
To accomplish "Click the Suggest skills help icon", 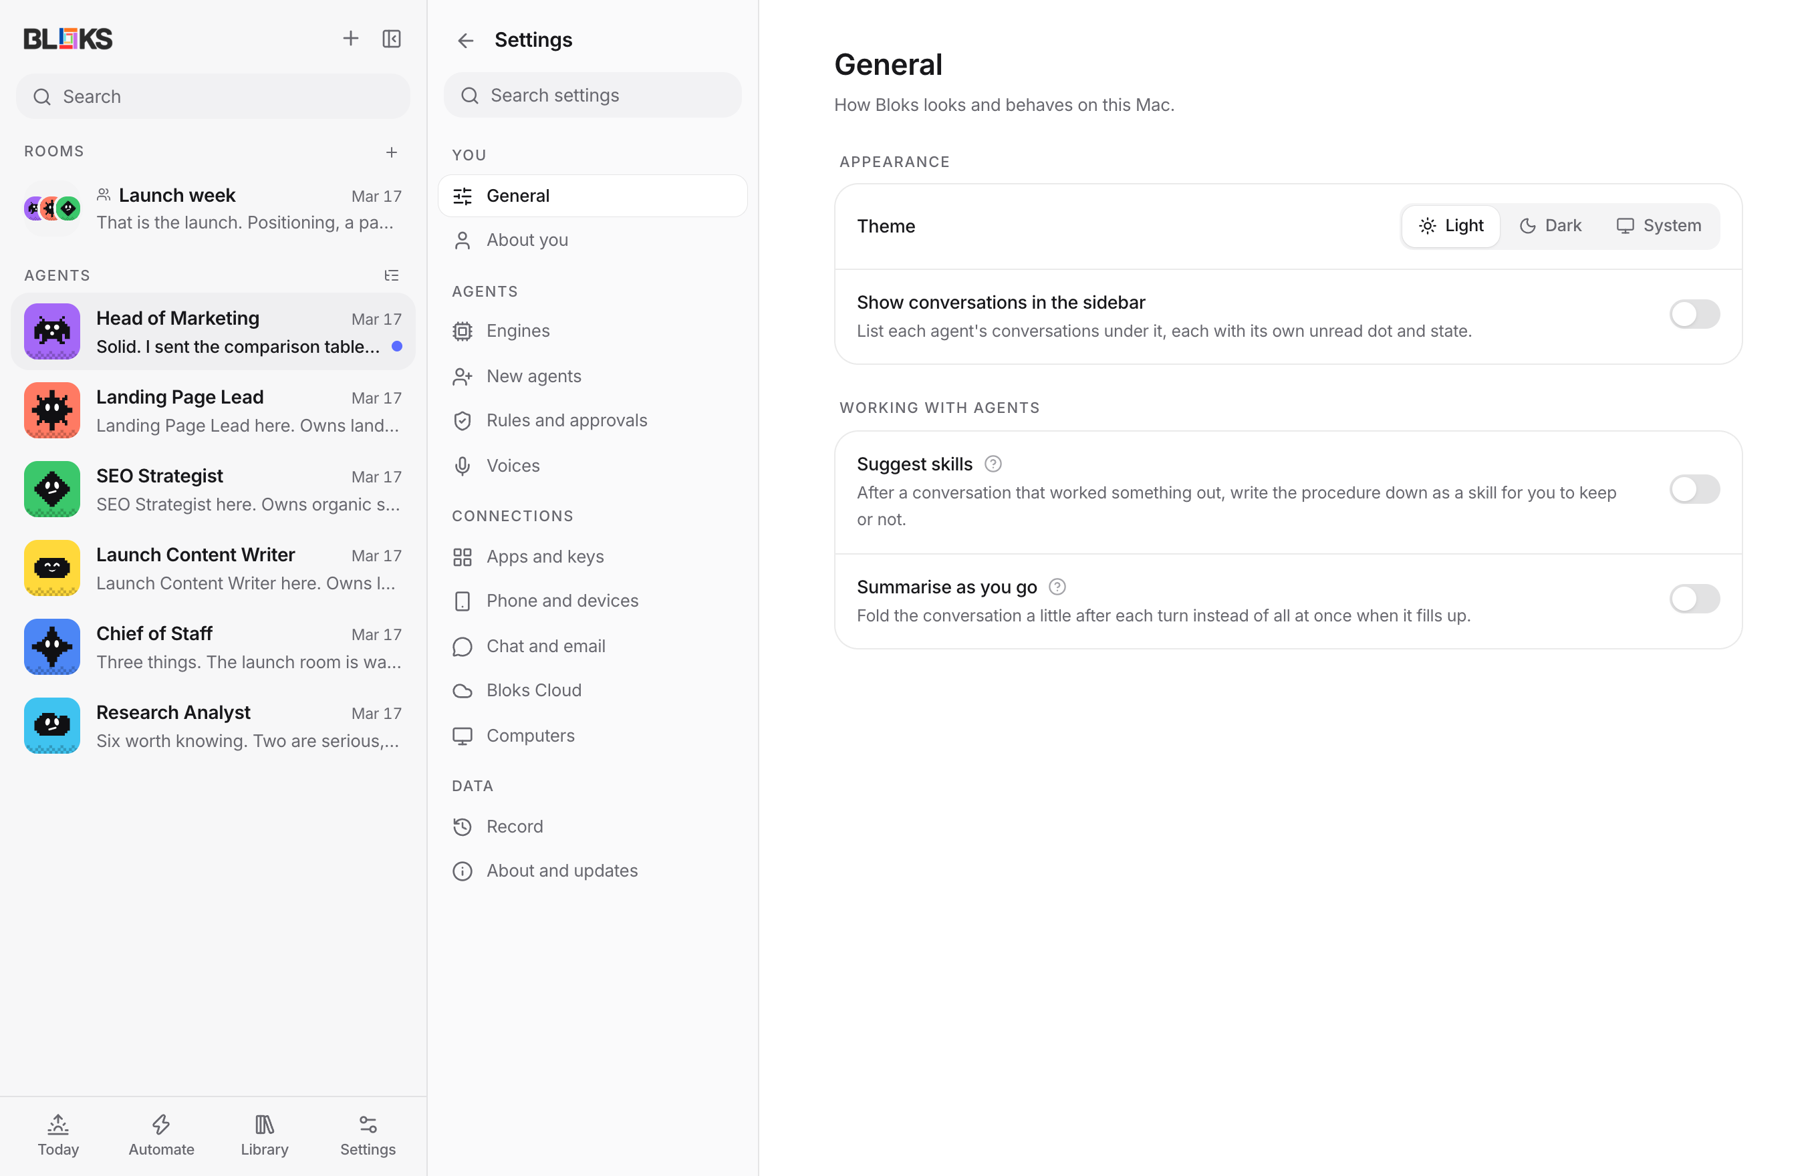I will click(993, 464).
